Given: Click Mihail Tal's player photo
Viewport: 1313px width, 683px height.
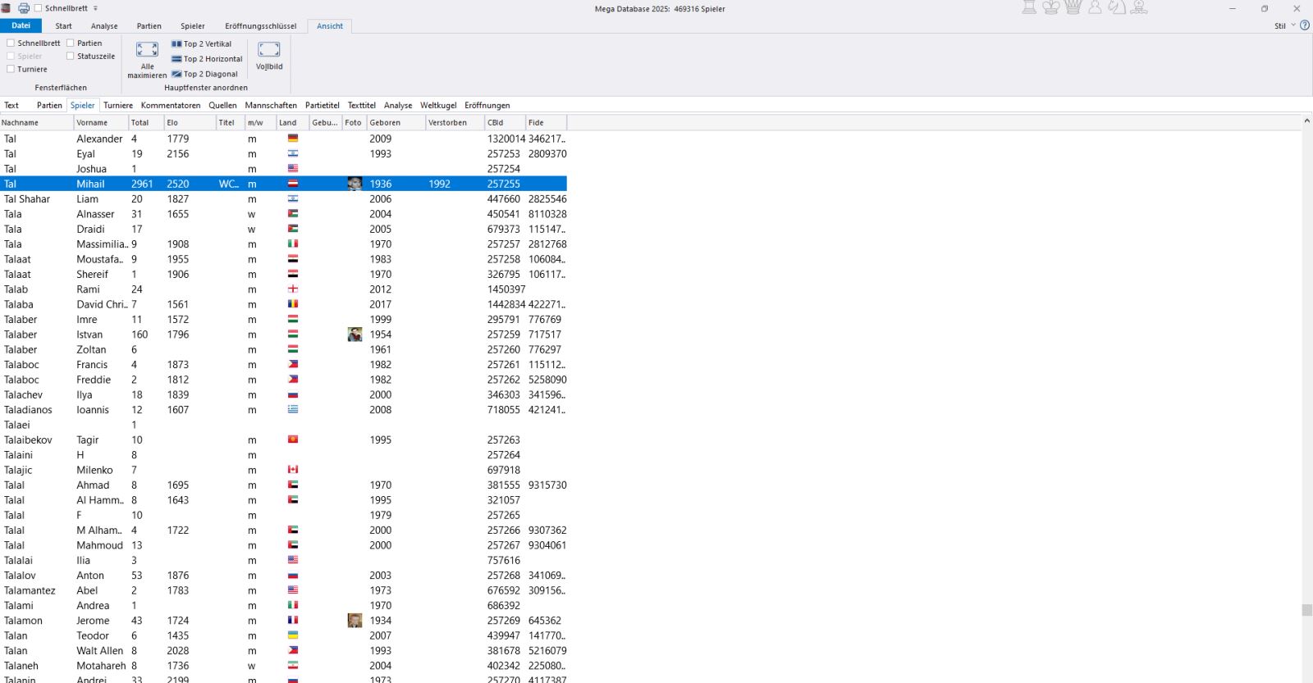Looking at the screenshot, I should tap(355, 184).
